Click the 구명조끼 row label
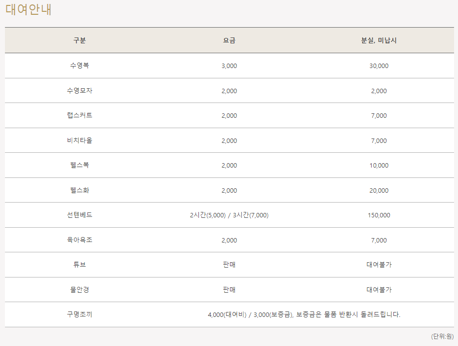 tap(79, 314)
